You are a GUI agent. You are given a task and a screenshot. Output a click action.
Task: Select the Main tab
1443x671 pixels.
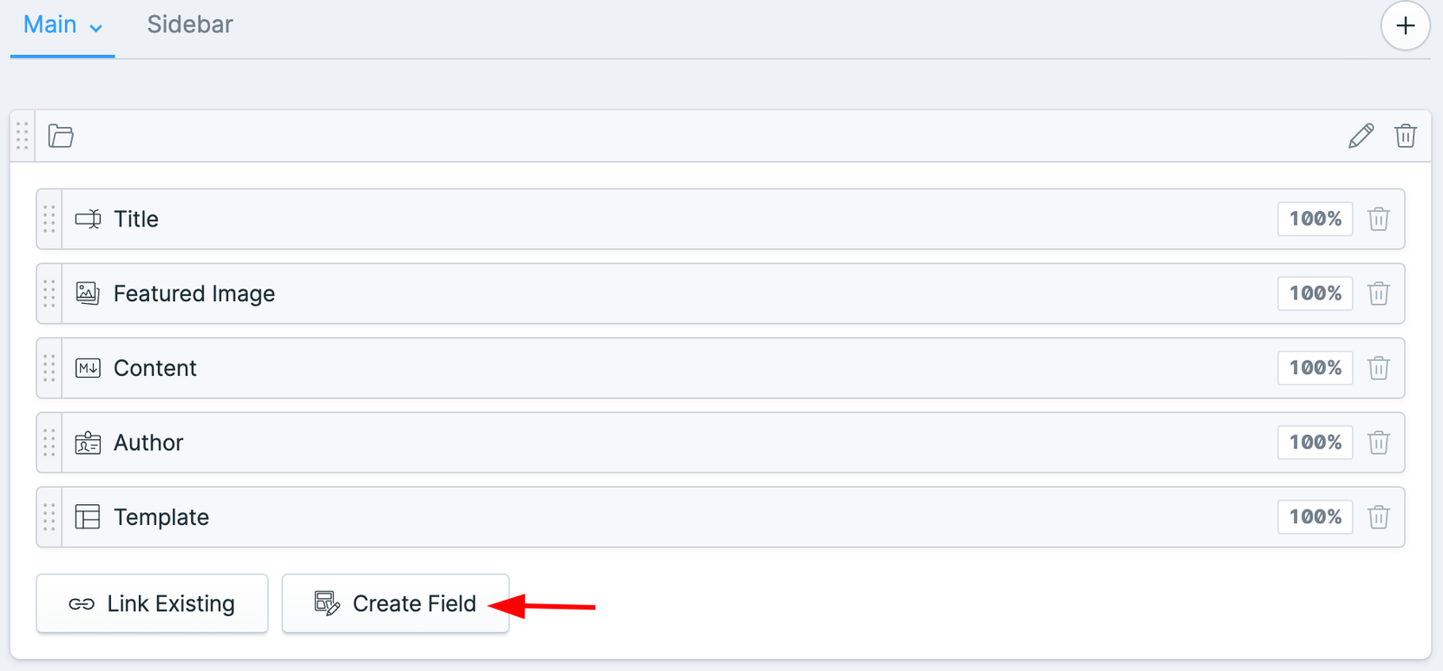coord(51,25)
